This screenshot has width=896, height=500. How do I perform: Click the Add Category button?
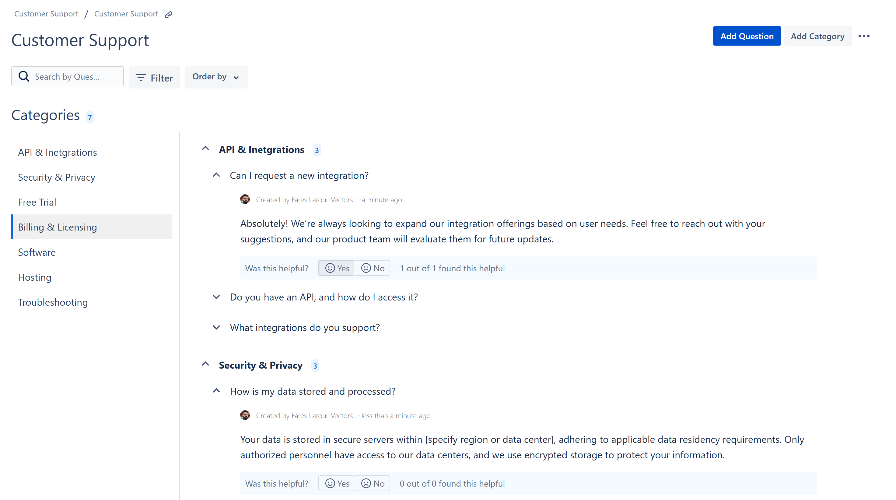coord(817,36)
